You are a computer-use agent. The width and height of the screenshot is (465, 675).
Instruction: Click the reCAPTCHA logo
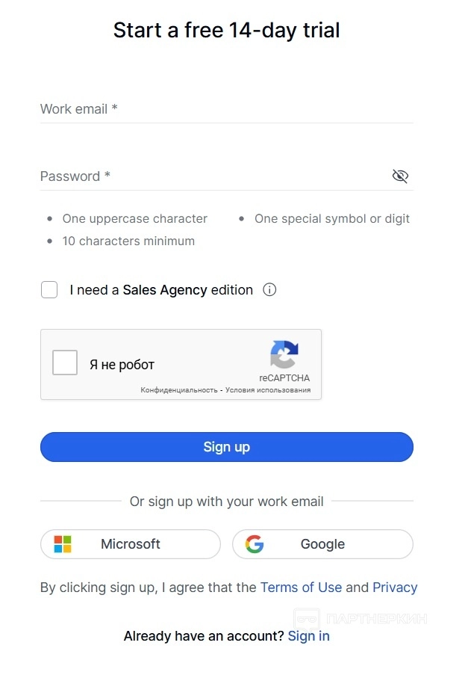(x=284, y=354)
